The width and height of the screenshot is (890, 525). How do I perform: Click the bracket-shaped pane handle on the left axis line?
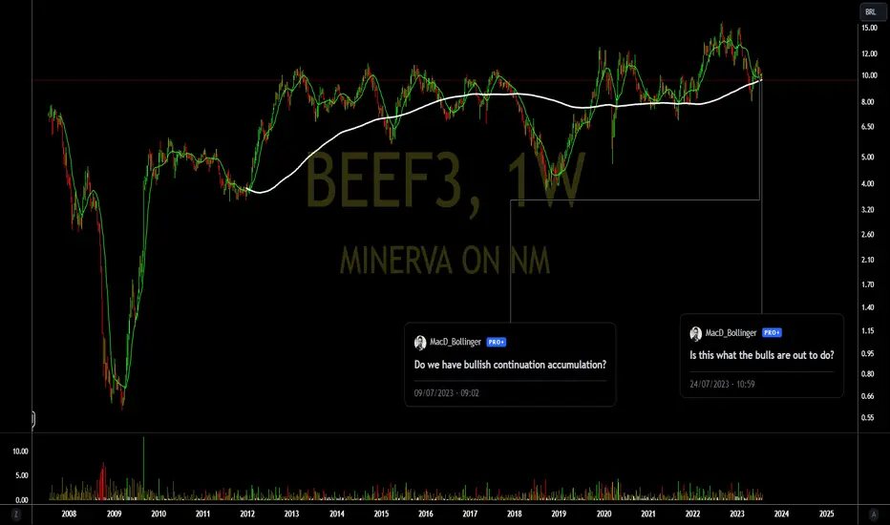coord(32,419)
